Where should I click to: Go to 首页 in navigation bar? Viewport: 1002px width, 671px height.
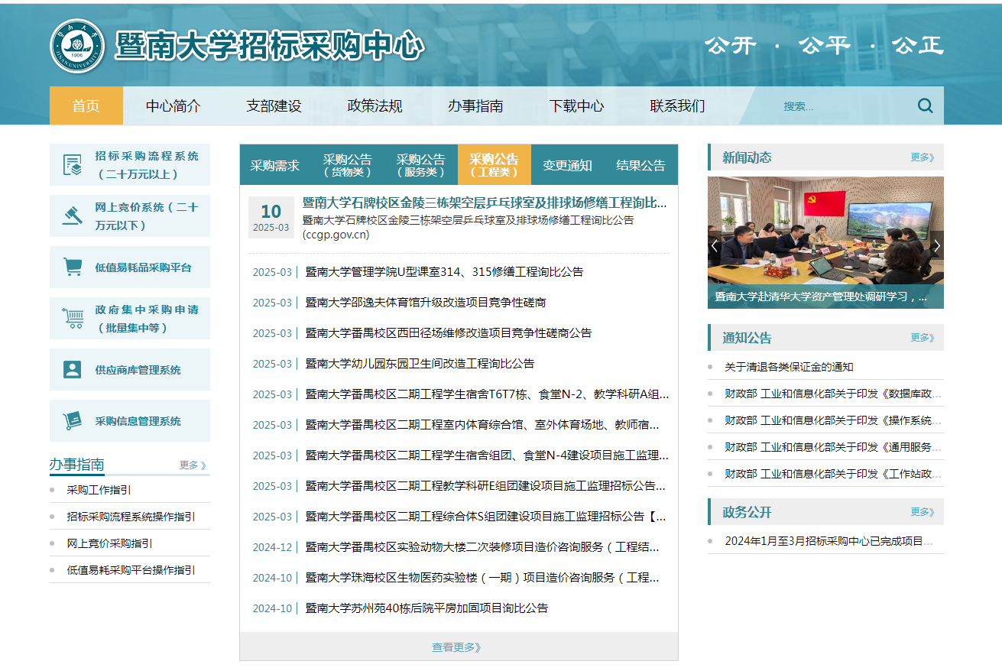pos(86,105)
